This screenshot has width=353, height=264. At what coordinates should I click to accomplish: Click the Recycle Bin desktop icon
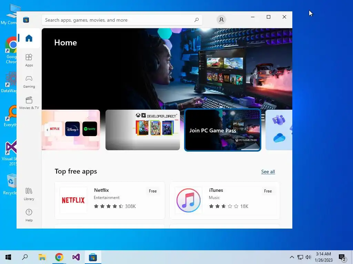click(x=10, y=185)
